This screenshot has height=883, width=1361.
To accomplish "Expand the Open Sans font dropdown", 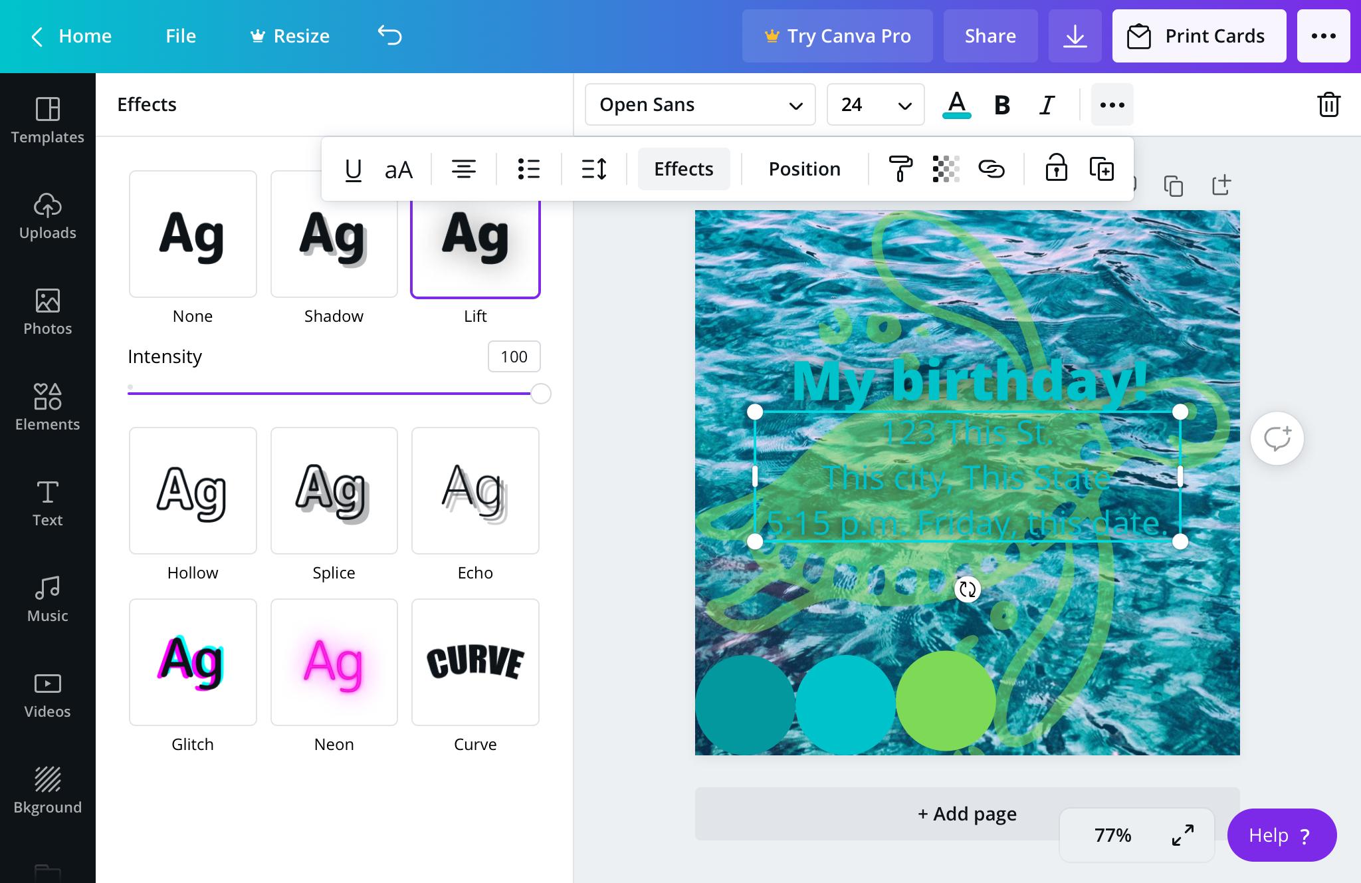I will click(700, 104).
